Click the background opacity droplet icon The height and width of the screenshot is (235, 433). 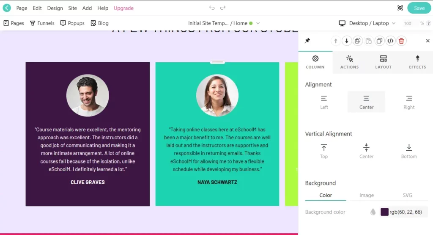(x=373, y=212)
